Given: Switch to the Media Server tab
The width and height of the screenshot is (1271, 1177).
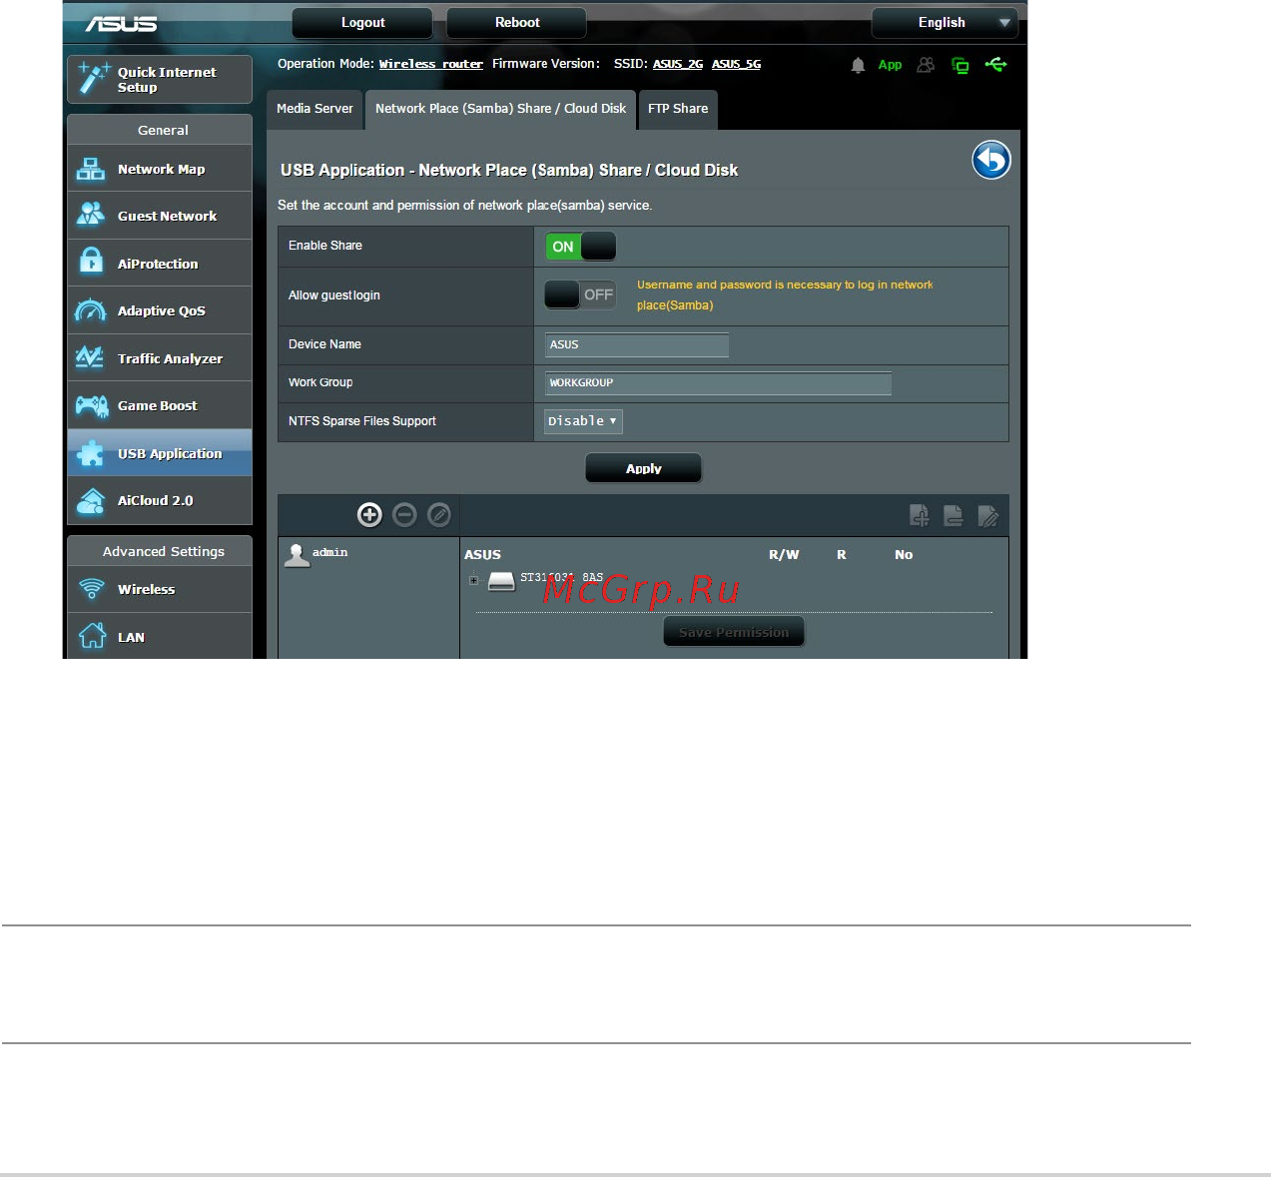Looking at the screenshot, I should coord(315,110).
